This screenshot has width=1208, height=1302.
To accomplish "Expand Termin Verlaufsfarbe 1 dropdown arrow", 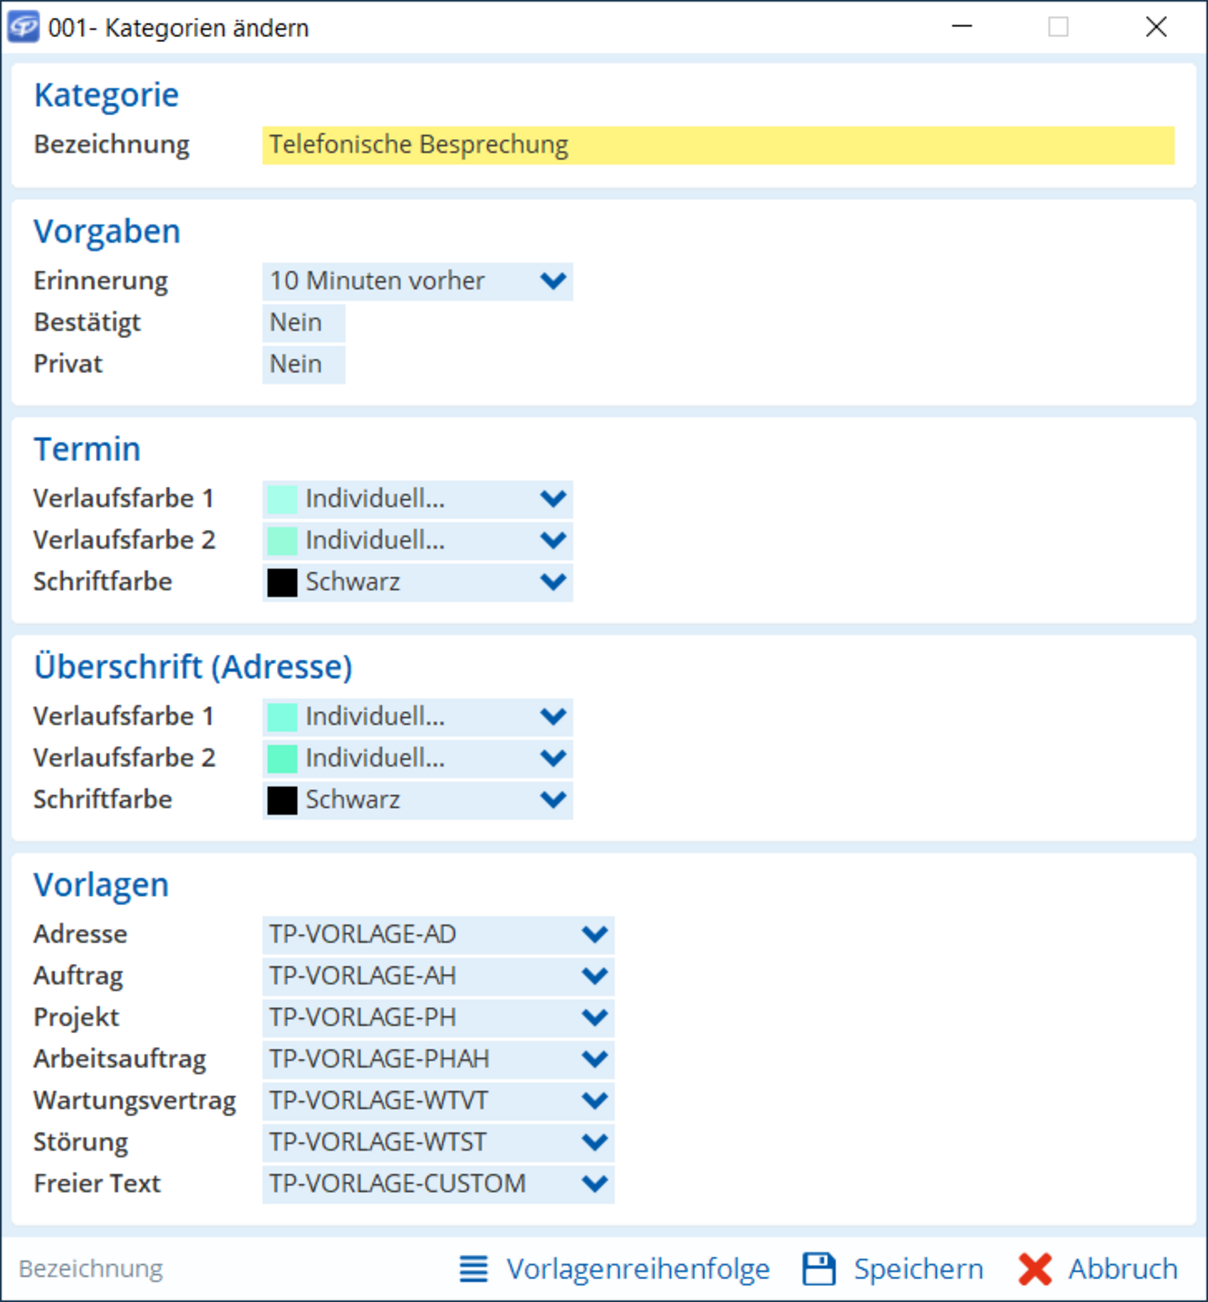I will click(552, 499).
